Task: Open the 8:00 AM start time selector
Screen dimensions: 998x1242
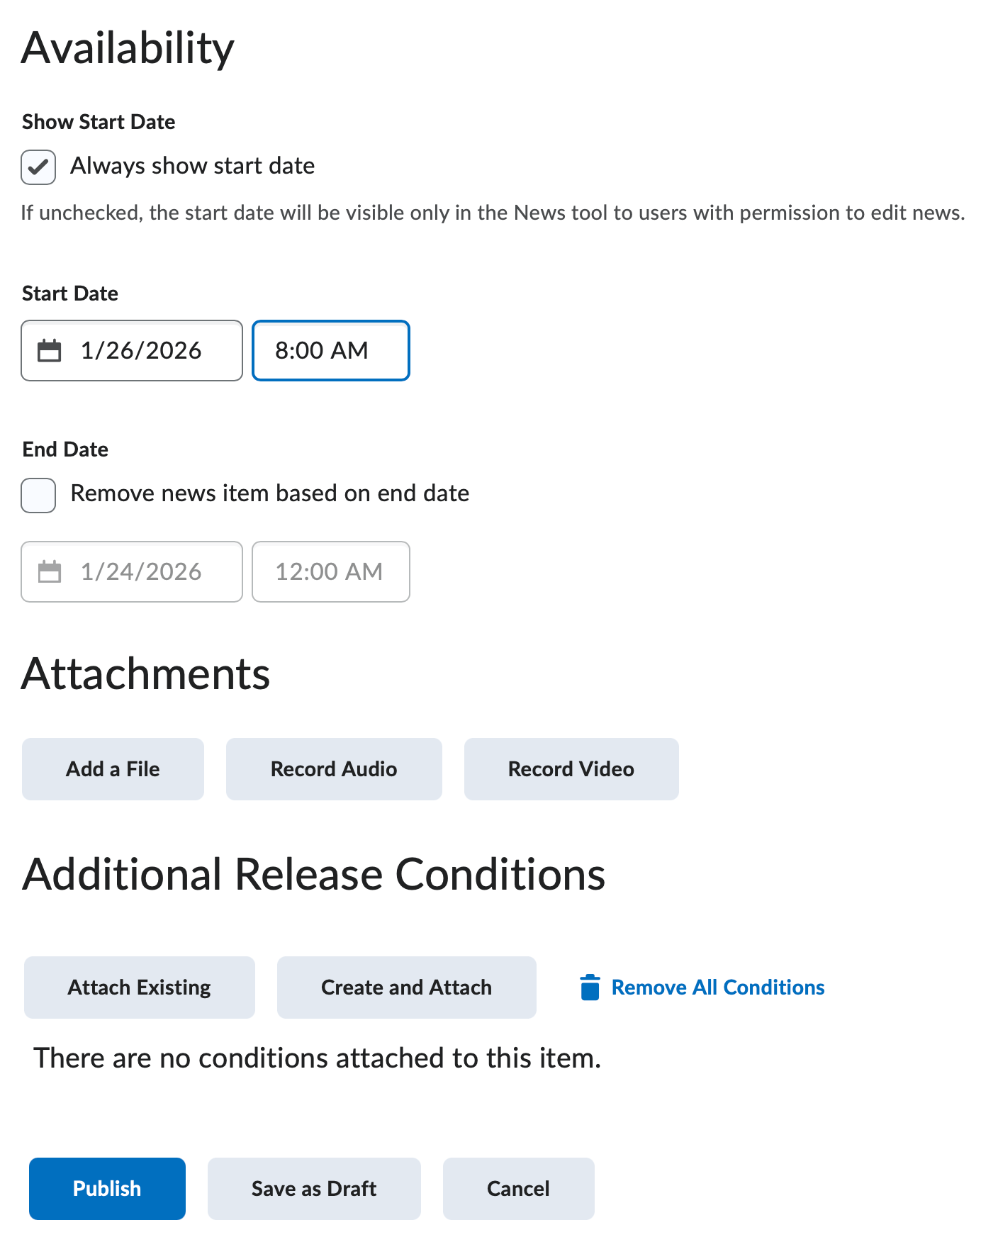Action: pos(330,350)
